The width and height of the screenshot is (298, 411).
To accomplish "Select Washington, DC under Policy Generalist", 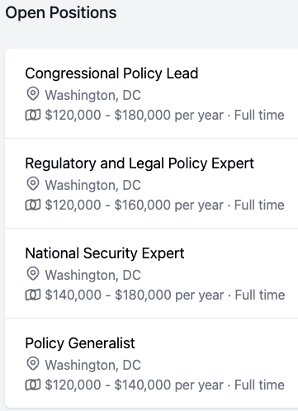I will (x=93, y=366).
